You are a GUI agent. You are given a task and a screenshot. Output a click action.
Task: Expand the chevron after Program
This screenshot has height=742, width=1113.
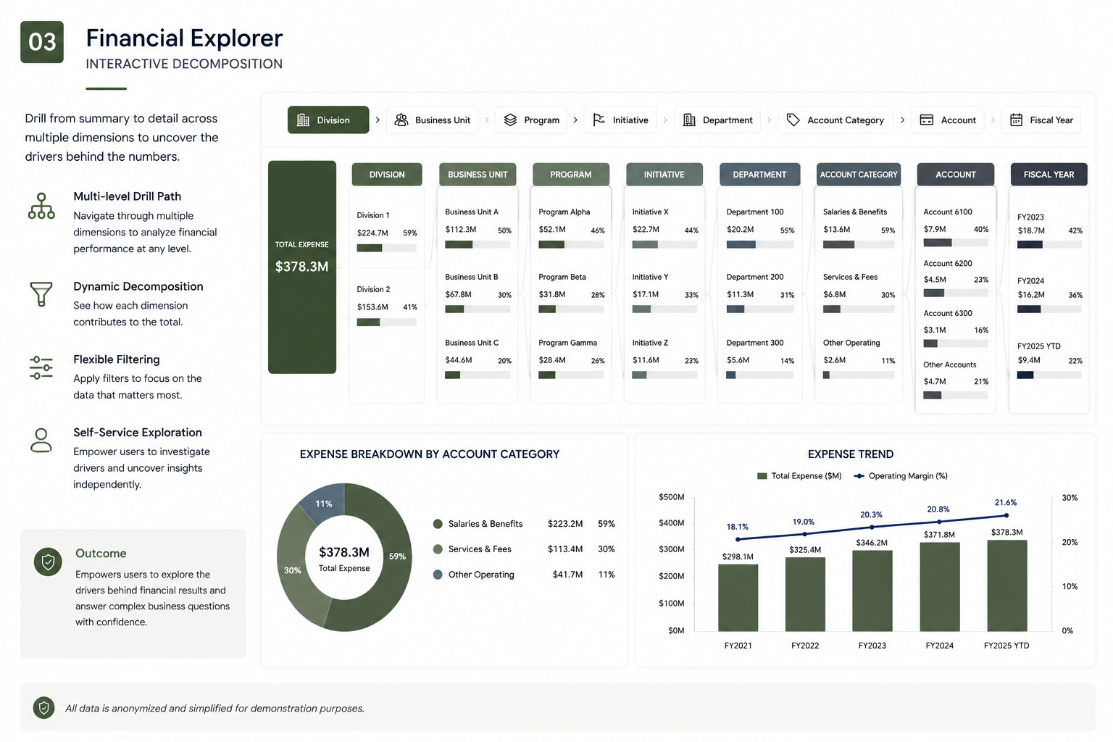575,120
